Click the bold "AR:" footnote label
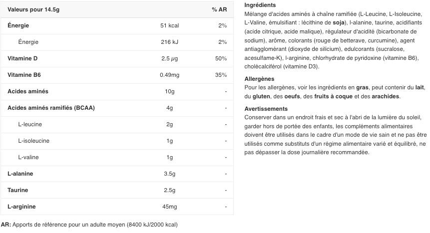The height and width of the screenshot is (233, 430). 6,225
